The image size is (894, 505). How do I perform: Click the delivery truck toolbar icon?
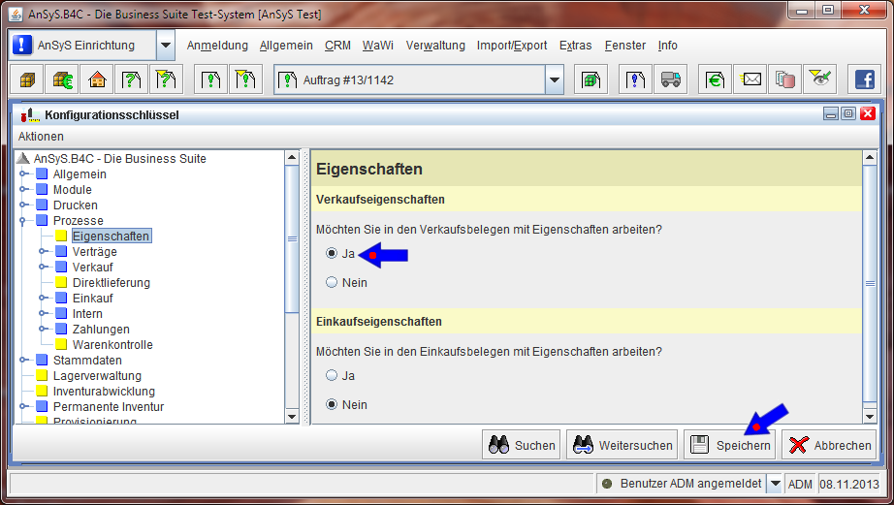pos(670,79)
